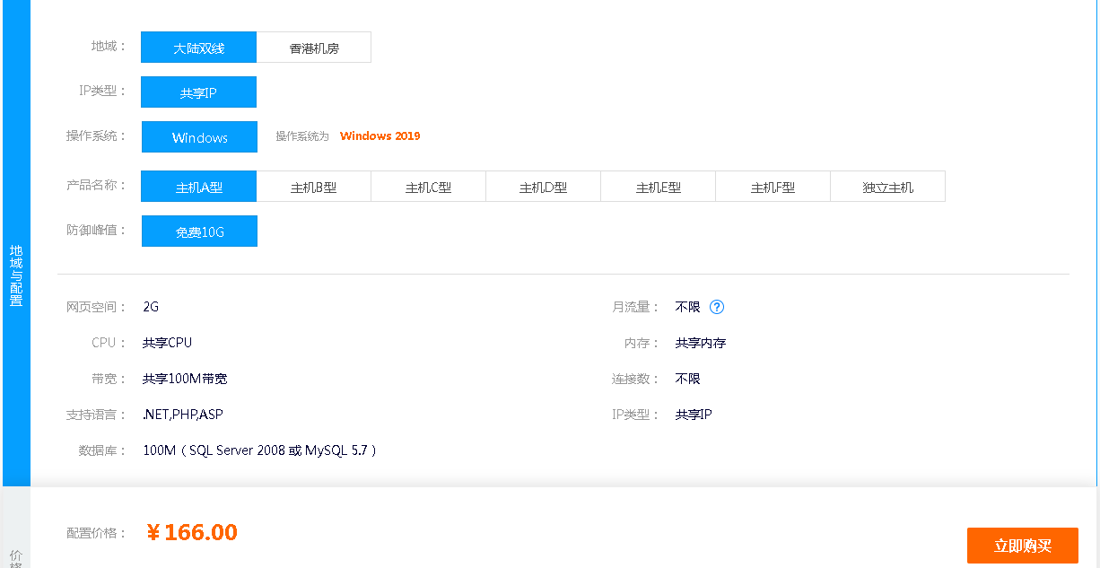Pick the Windows operating system option
1100x568 pixels.
[x=199, y=137]
